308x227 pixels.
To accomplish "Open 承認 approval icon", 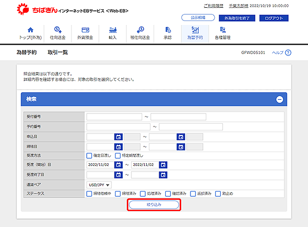I will [x=168, y=30].
